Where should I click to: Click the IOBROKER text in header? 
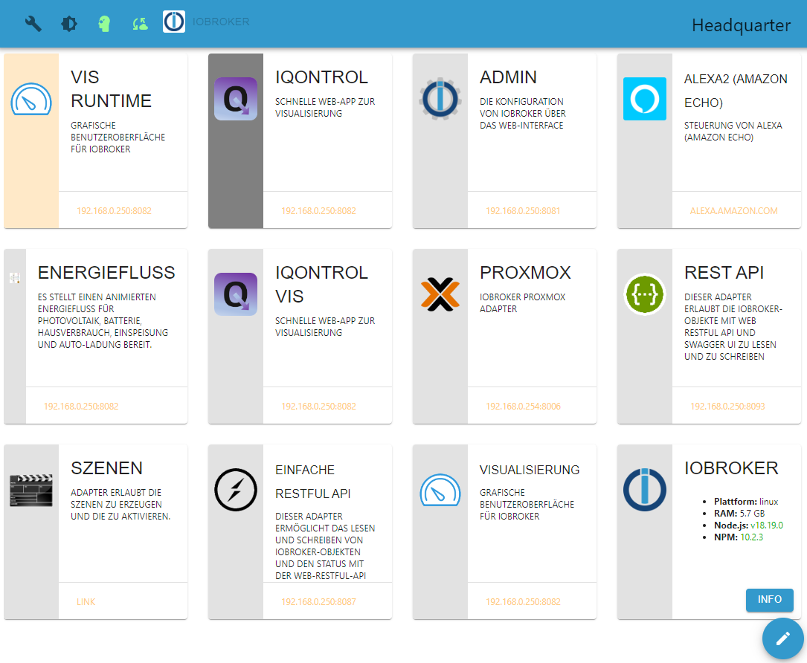click(x=221, y=22)
